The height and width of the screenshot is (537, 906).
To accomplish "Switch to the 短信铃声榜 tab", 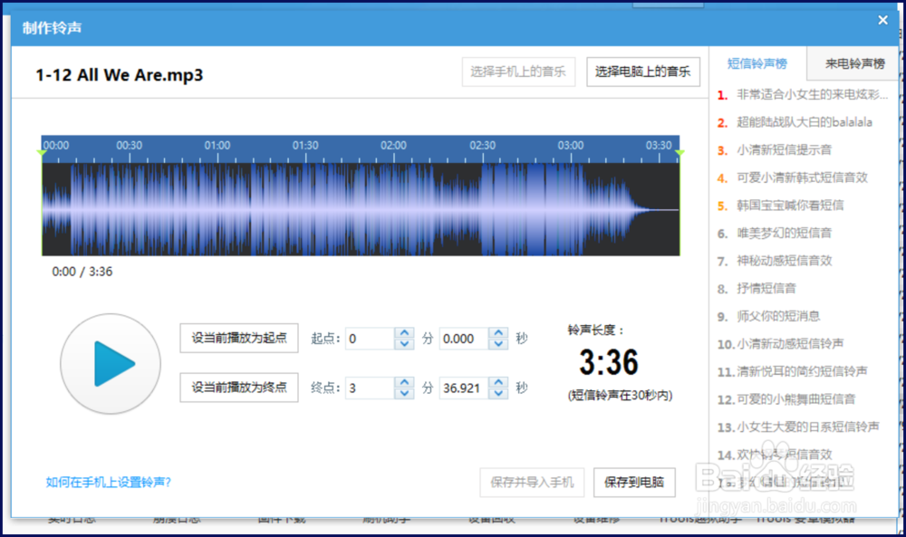I will tap(757, 62).
